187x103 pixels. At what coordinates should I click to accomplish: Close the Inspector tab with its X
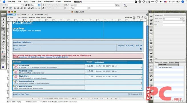pos(163,15)
